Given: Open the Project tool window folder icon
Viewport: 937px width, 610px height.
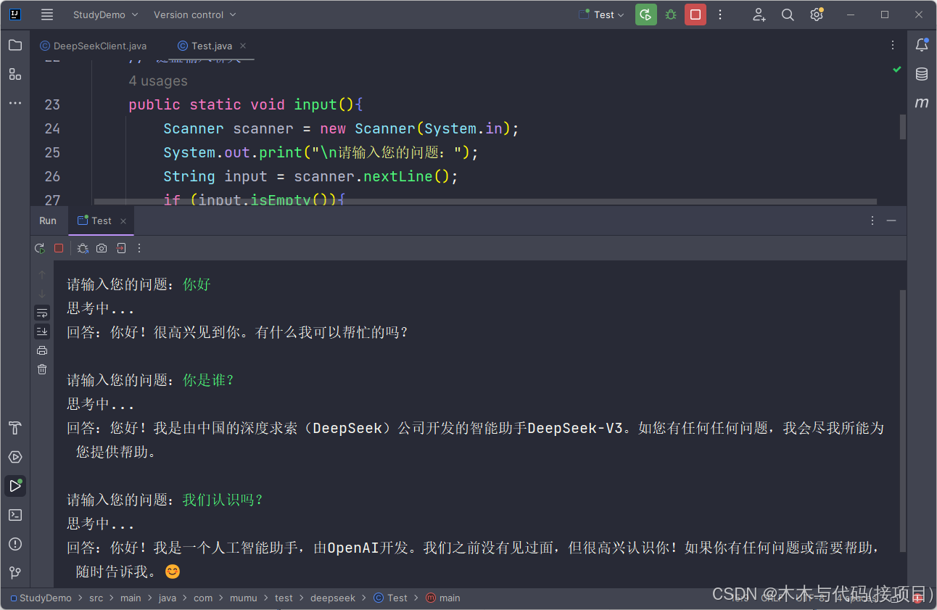Looking at the screenshot, I should click(x=15, y=45).
